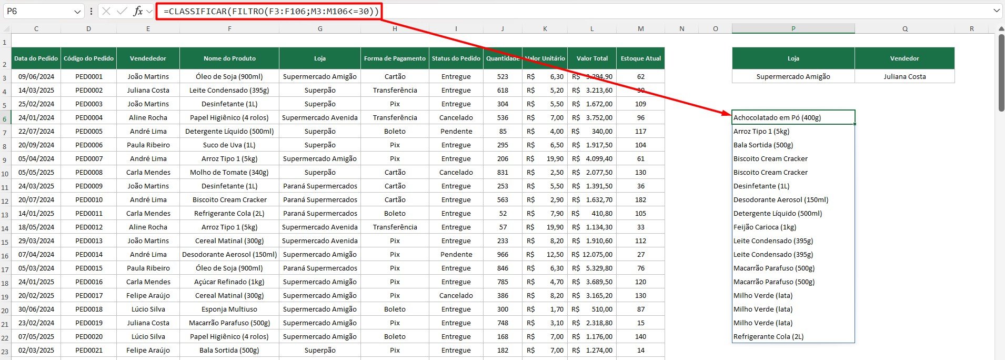Click the vertical scrollbar up arrow
The width and height of the screenshot is (1005, 360).
[1000, 29]
